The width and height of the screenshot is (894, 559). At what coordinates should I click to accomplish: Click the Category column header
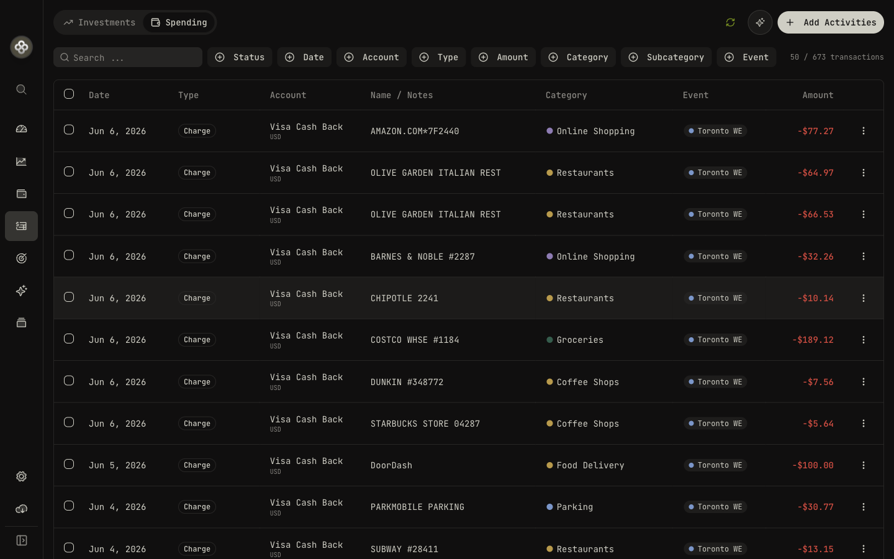566,95
